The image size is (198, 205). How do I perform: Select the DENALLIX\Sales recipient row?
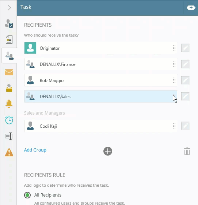click(x=100, y=96)
